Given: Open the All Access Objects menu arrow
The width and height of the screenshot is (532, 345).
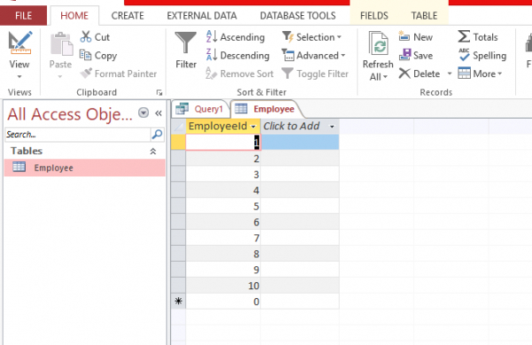Looking at the screenshot, I should click(x=144, y=113).
